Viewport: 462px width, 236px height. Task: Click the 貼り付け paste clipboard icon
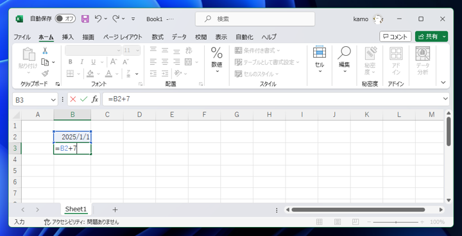(x=28, y=55)
